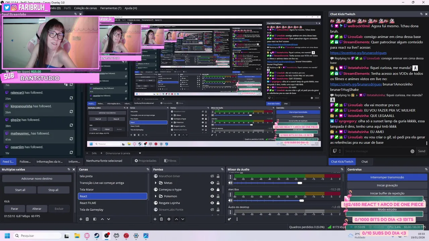
Task: Open the Ferramentas (T) menu
Action: coord(111,8)
